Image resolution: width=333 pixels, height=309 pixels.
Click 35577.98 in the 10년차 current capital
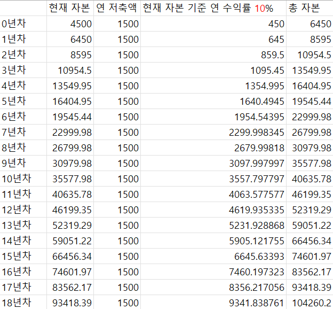pyautogui.click(x=70, y=179)
